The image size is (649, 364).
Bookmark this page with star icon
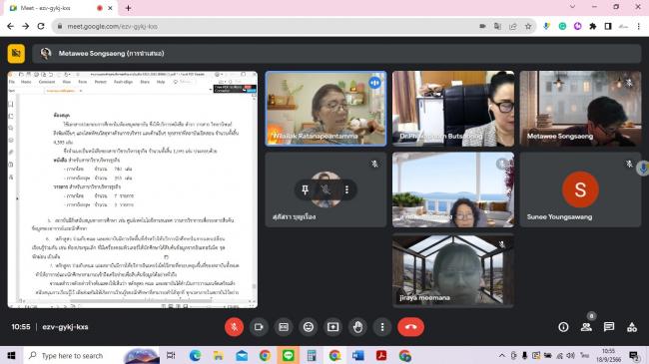(x=528, y=26)
